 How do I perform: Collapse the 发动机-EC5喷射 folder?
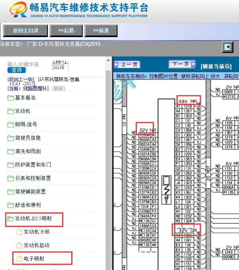click(33, 218)
